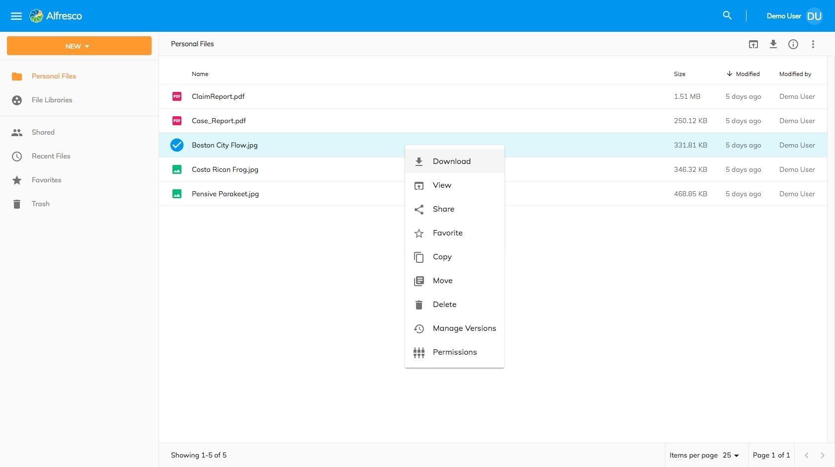This screenshot has height=467, width=835.
Task: Click the Permissions sliders icon
Action: pyautogui.click(x=419, y=353)
